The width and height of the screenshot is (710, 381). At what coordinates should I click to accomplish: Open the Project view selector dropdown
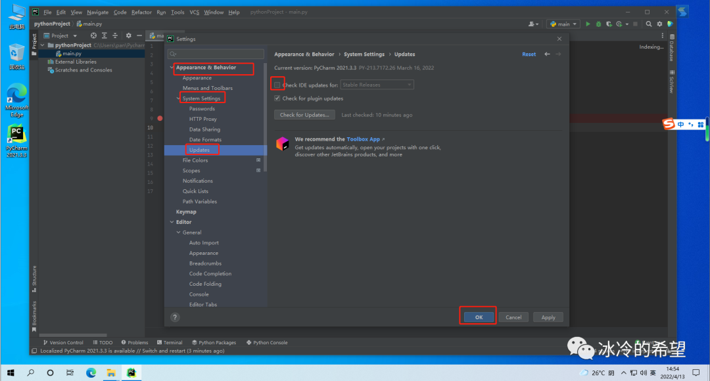[x=60, y=35]
